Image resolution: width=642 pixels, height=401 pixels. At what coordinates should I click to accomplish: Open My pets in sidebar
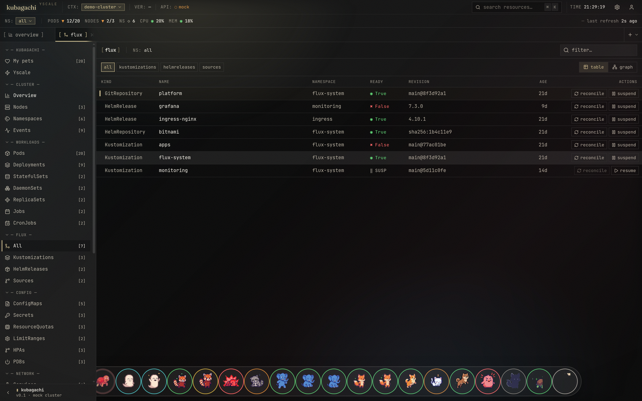coord(46,61)
